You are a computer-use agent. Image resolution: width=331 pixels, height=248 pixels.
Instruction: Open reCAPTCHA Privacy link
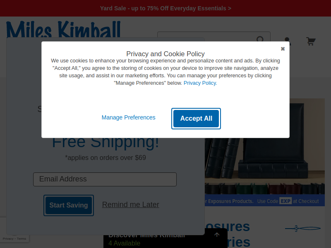pos(8,239)
